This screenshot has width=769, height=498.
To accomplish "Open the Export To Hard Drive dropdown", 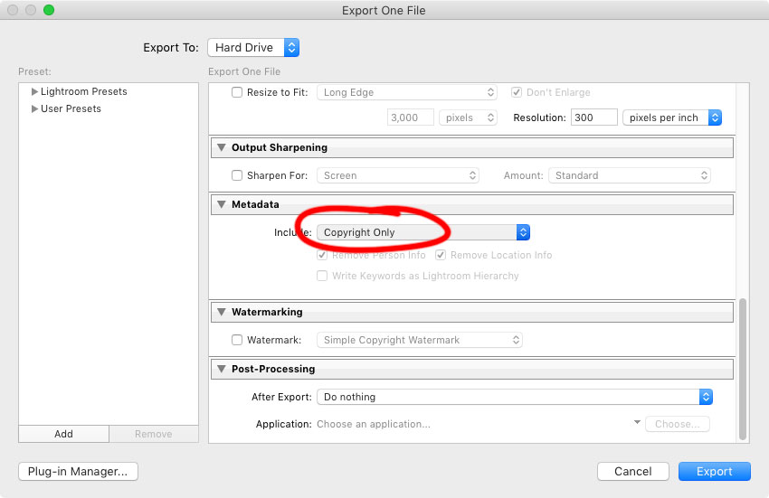I will [x=253, y=48].
